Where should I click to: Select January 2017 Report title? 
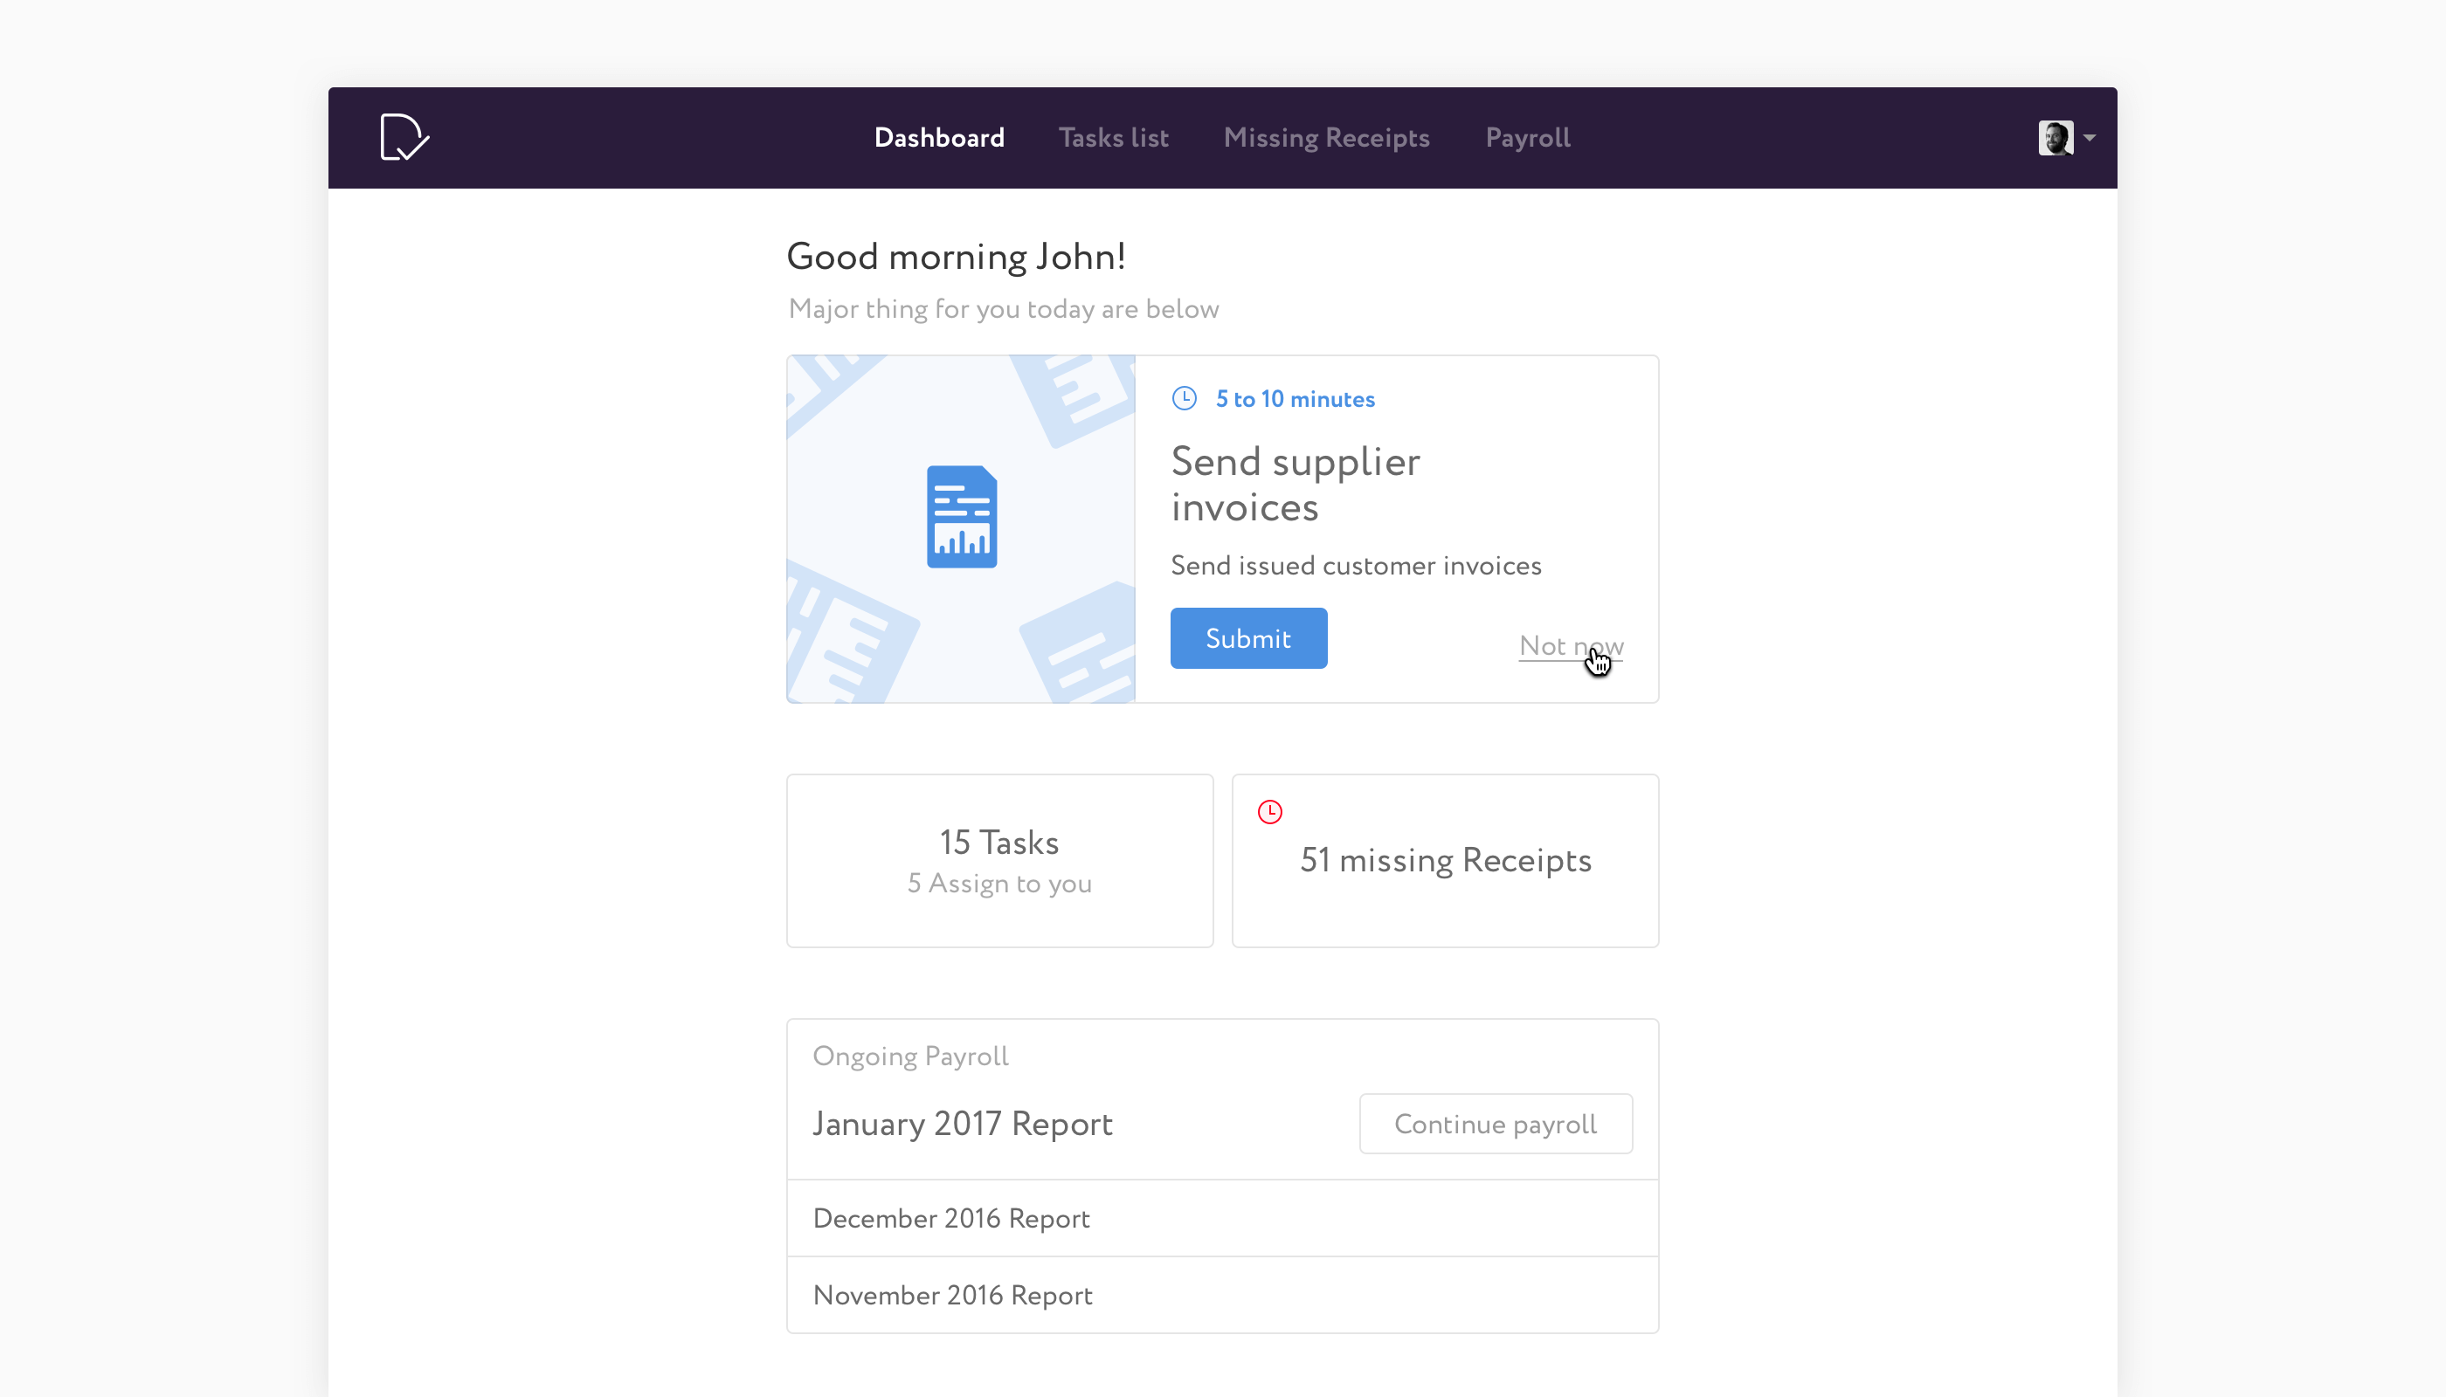962,1124
